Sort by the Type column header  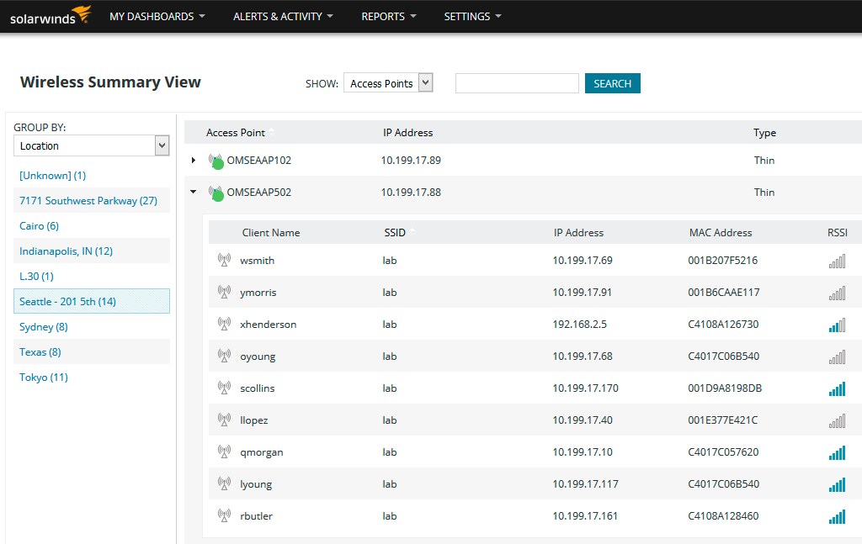pyautogui.click(x=764, y=133)
